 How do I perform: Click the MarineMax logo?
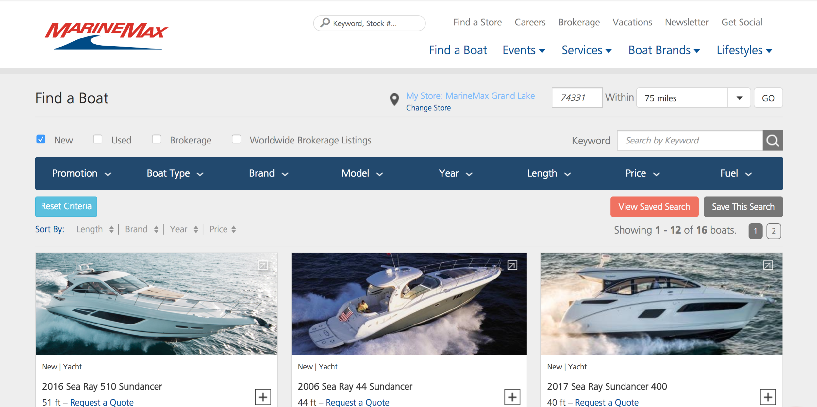click(x=106, y=36)
